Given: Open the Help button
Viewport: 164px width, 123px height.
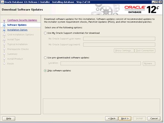Looking at the screenshot, I should tap(9, 119).
